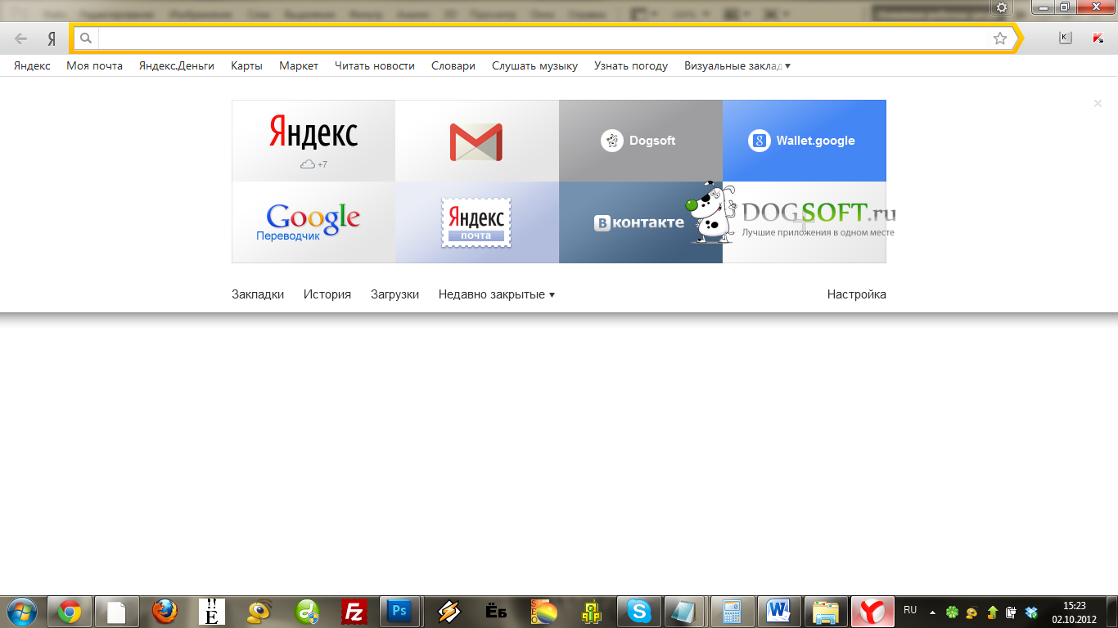Open Закладки under the tiles
The width and height of the screenshot is (1118, 628).
point(258,294)
